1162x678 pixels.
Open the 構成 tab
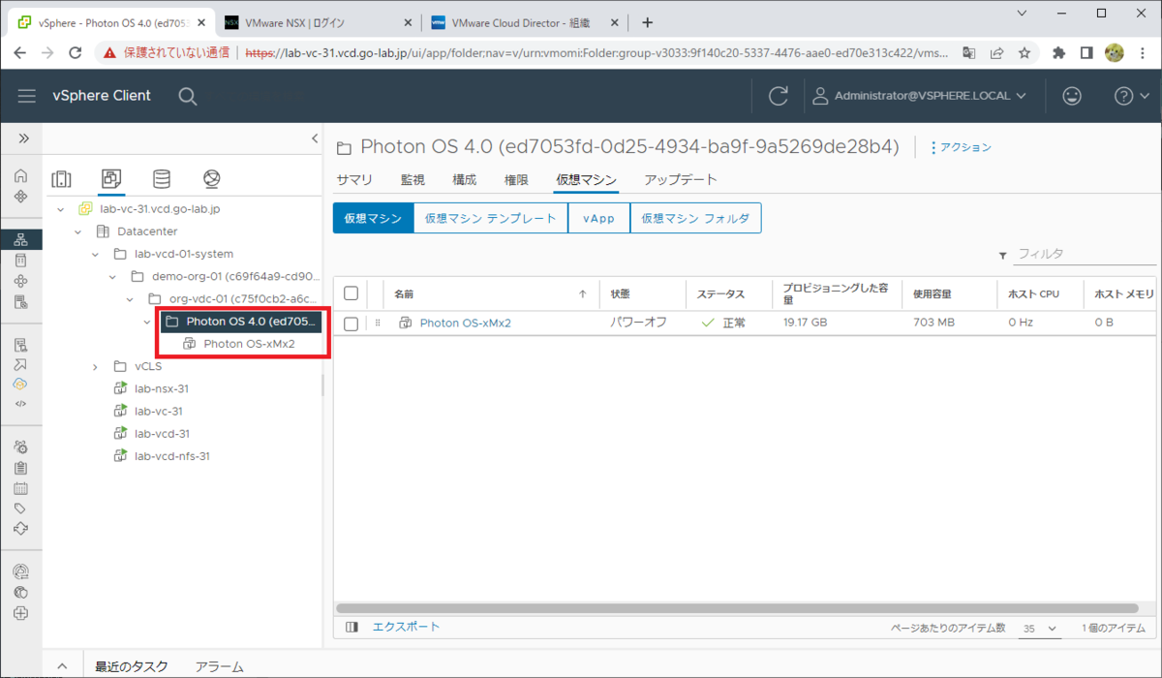pos(464,180)
